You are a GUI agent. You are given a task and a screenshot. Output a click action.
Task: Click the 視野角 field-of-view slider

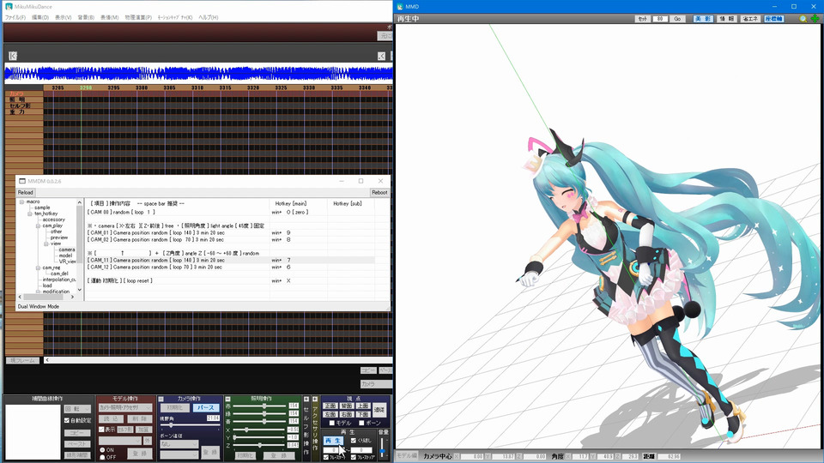(190, 424)
